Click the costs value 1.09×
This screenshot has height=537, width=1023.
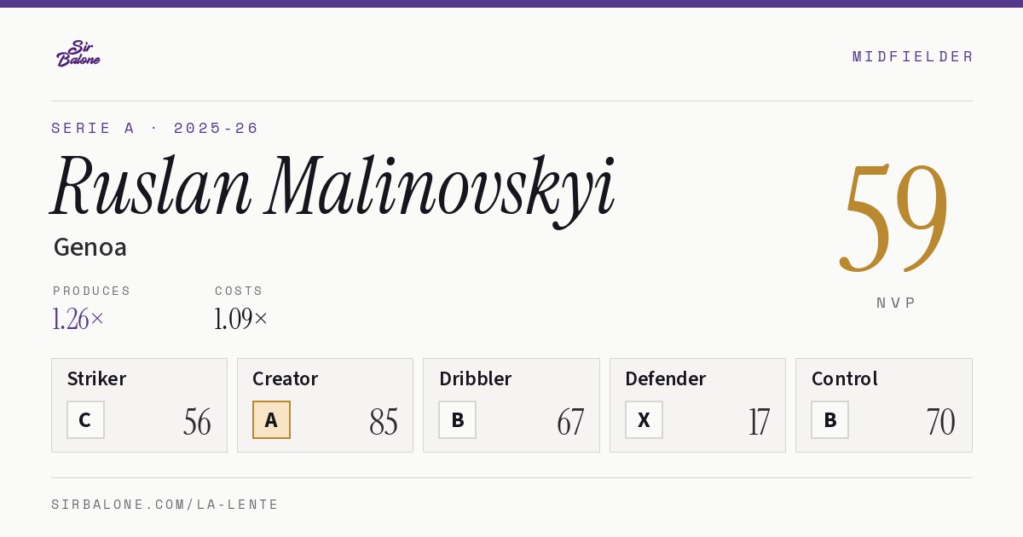[x=240, y=319]
